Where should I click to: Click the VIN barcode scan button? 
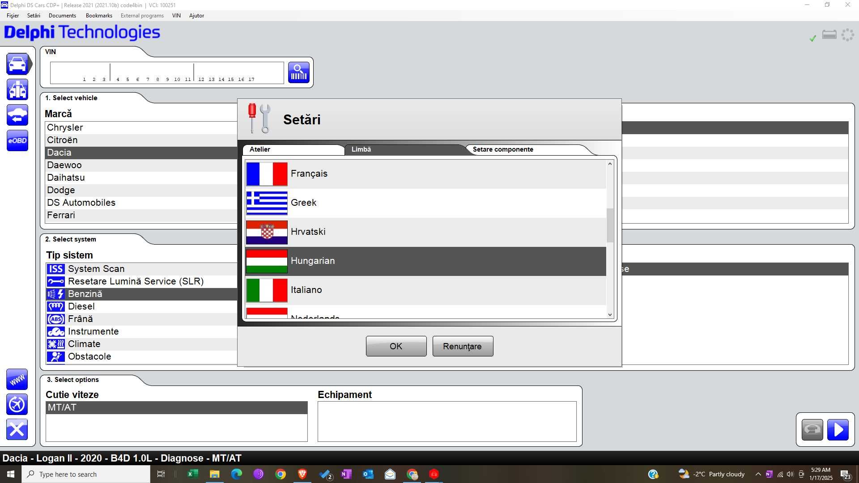click(x=298, y=72)
